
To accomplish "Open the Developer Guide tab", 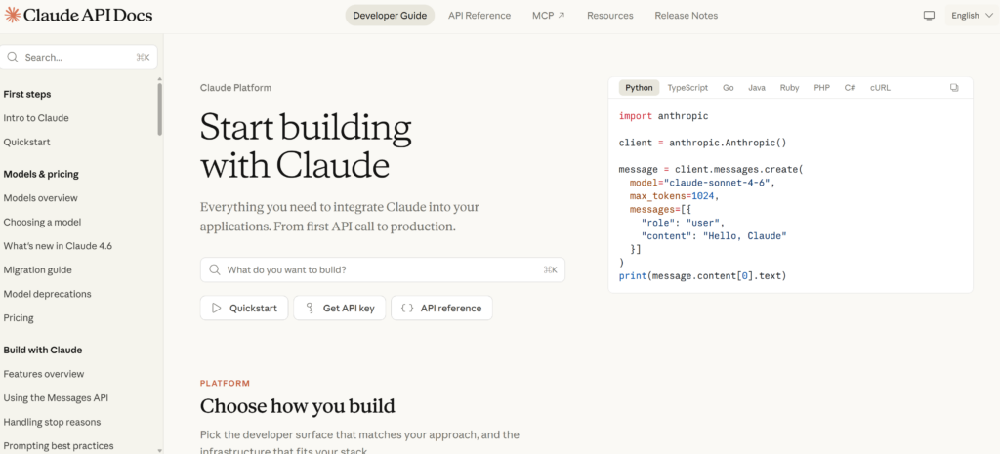I will coord(390,16).
